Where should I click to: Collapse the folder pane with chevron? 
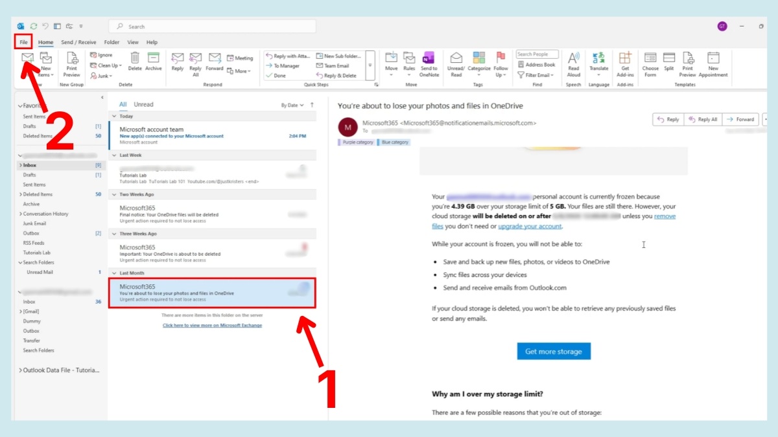coord(102,97)
